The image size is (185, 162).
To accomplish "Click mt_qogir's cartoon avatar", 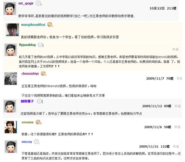I will coord(10,9).
